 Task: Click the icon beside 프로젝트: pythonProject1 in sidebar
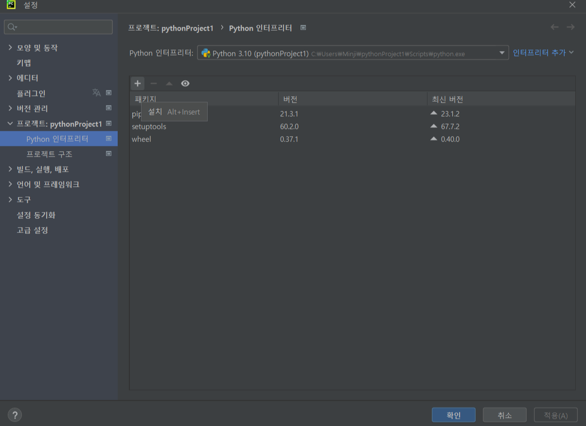[108, 124]
